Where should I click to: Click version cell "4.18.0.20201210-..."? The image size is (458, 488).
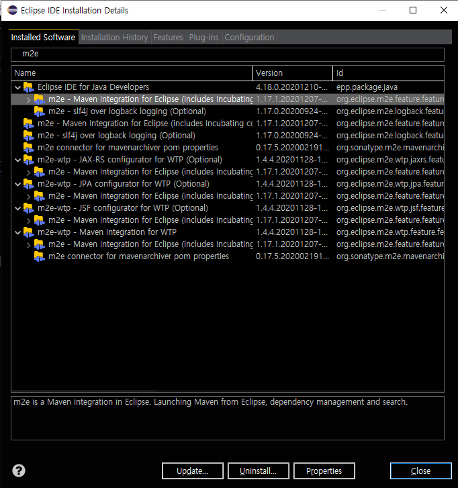(x=291, y=87)
